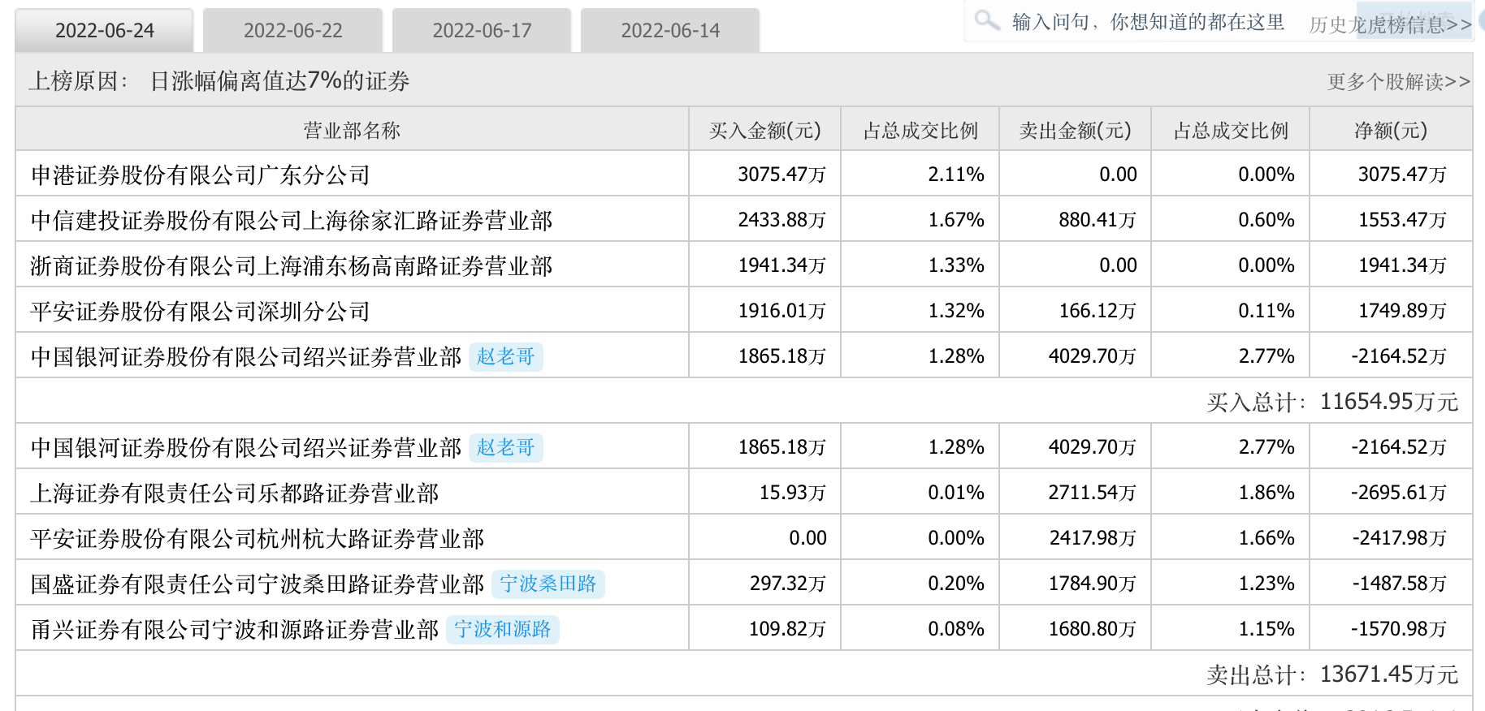Click the magnifier search icon

[x=987, y=19]
